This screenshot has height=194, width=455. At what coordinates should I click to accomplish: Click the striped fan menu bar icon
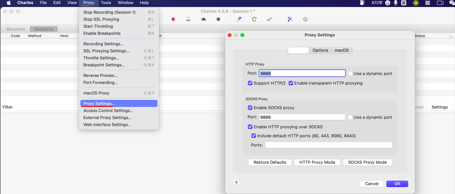point(428,3)
